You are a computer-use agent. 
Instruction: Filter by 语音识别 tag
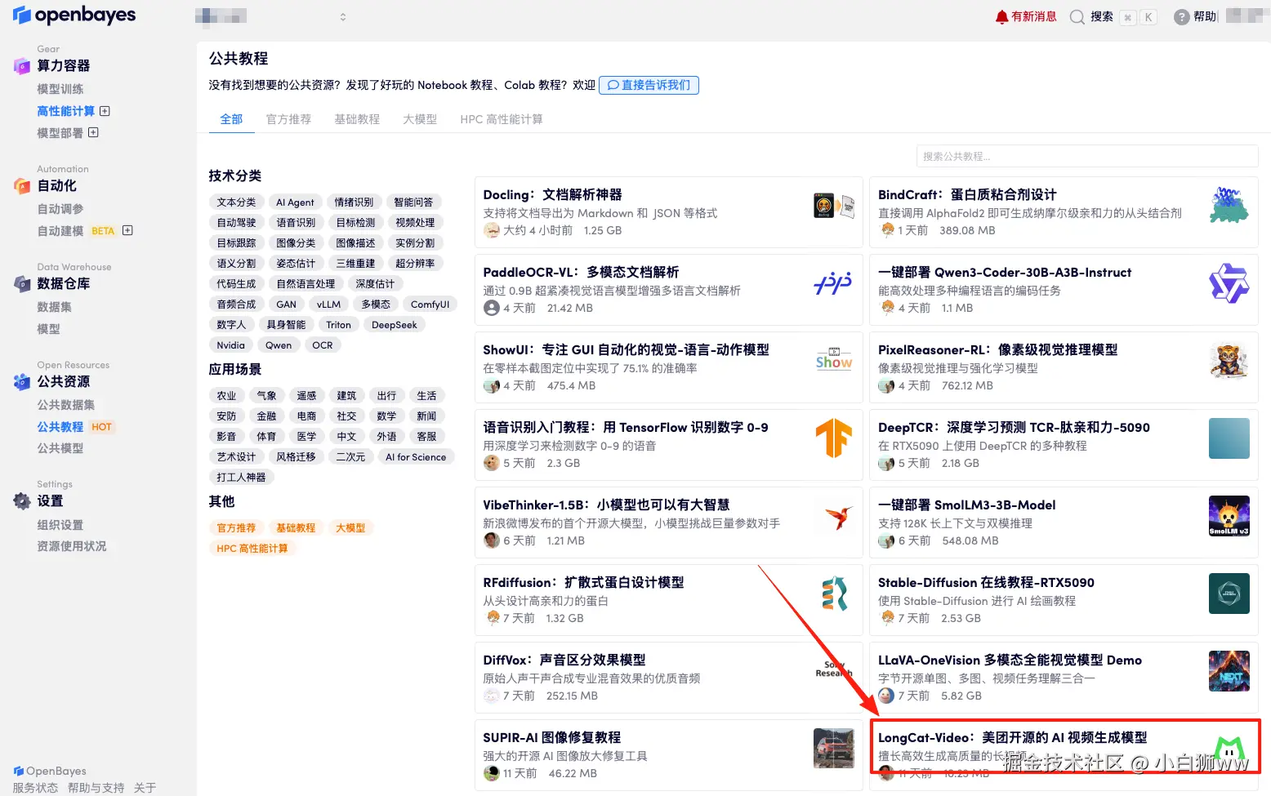click(x=296, y=223)
